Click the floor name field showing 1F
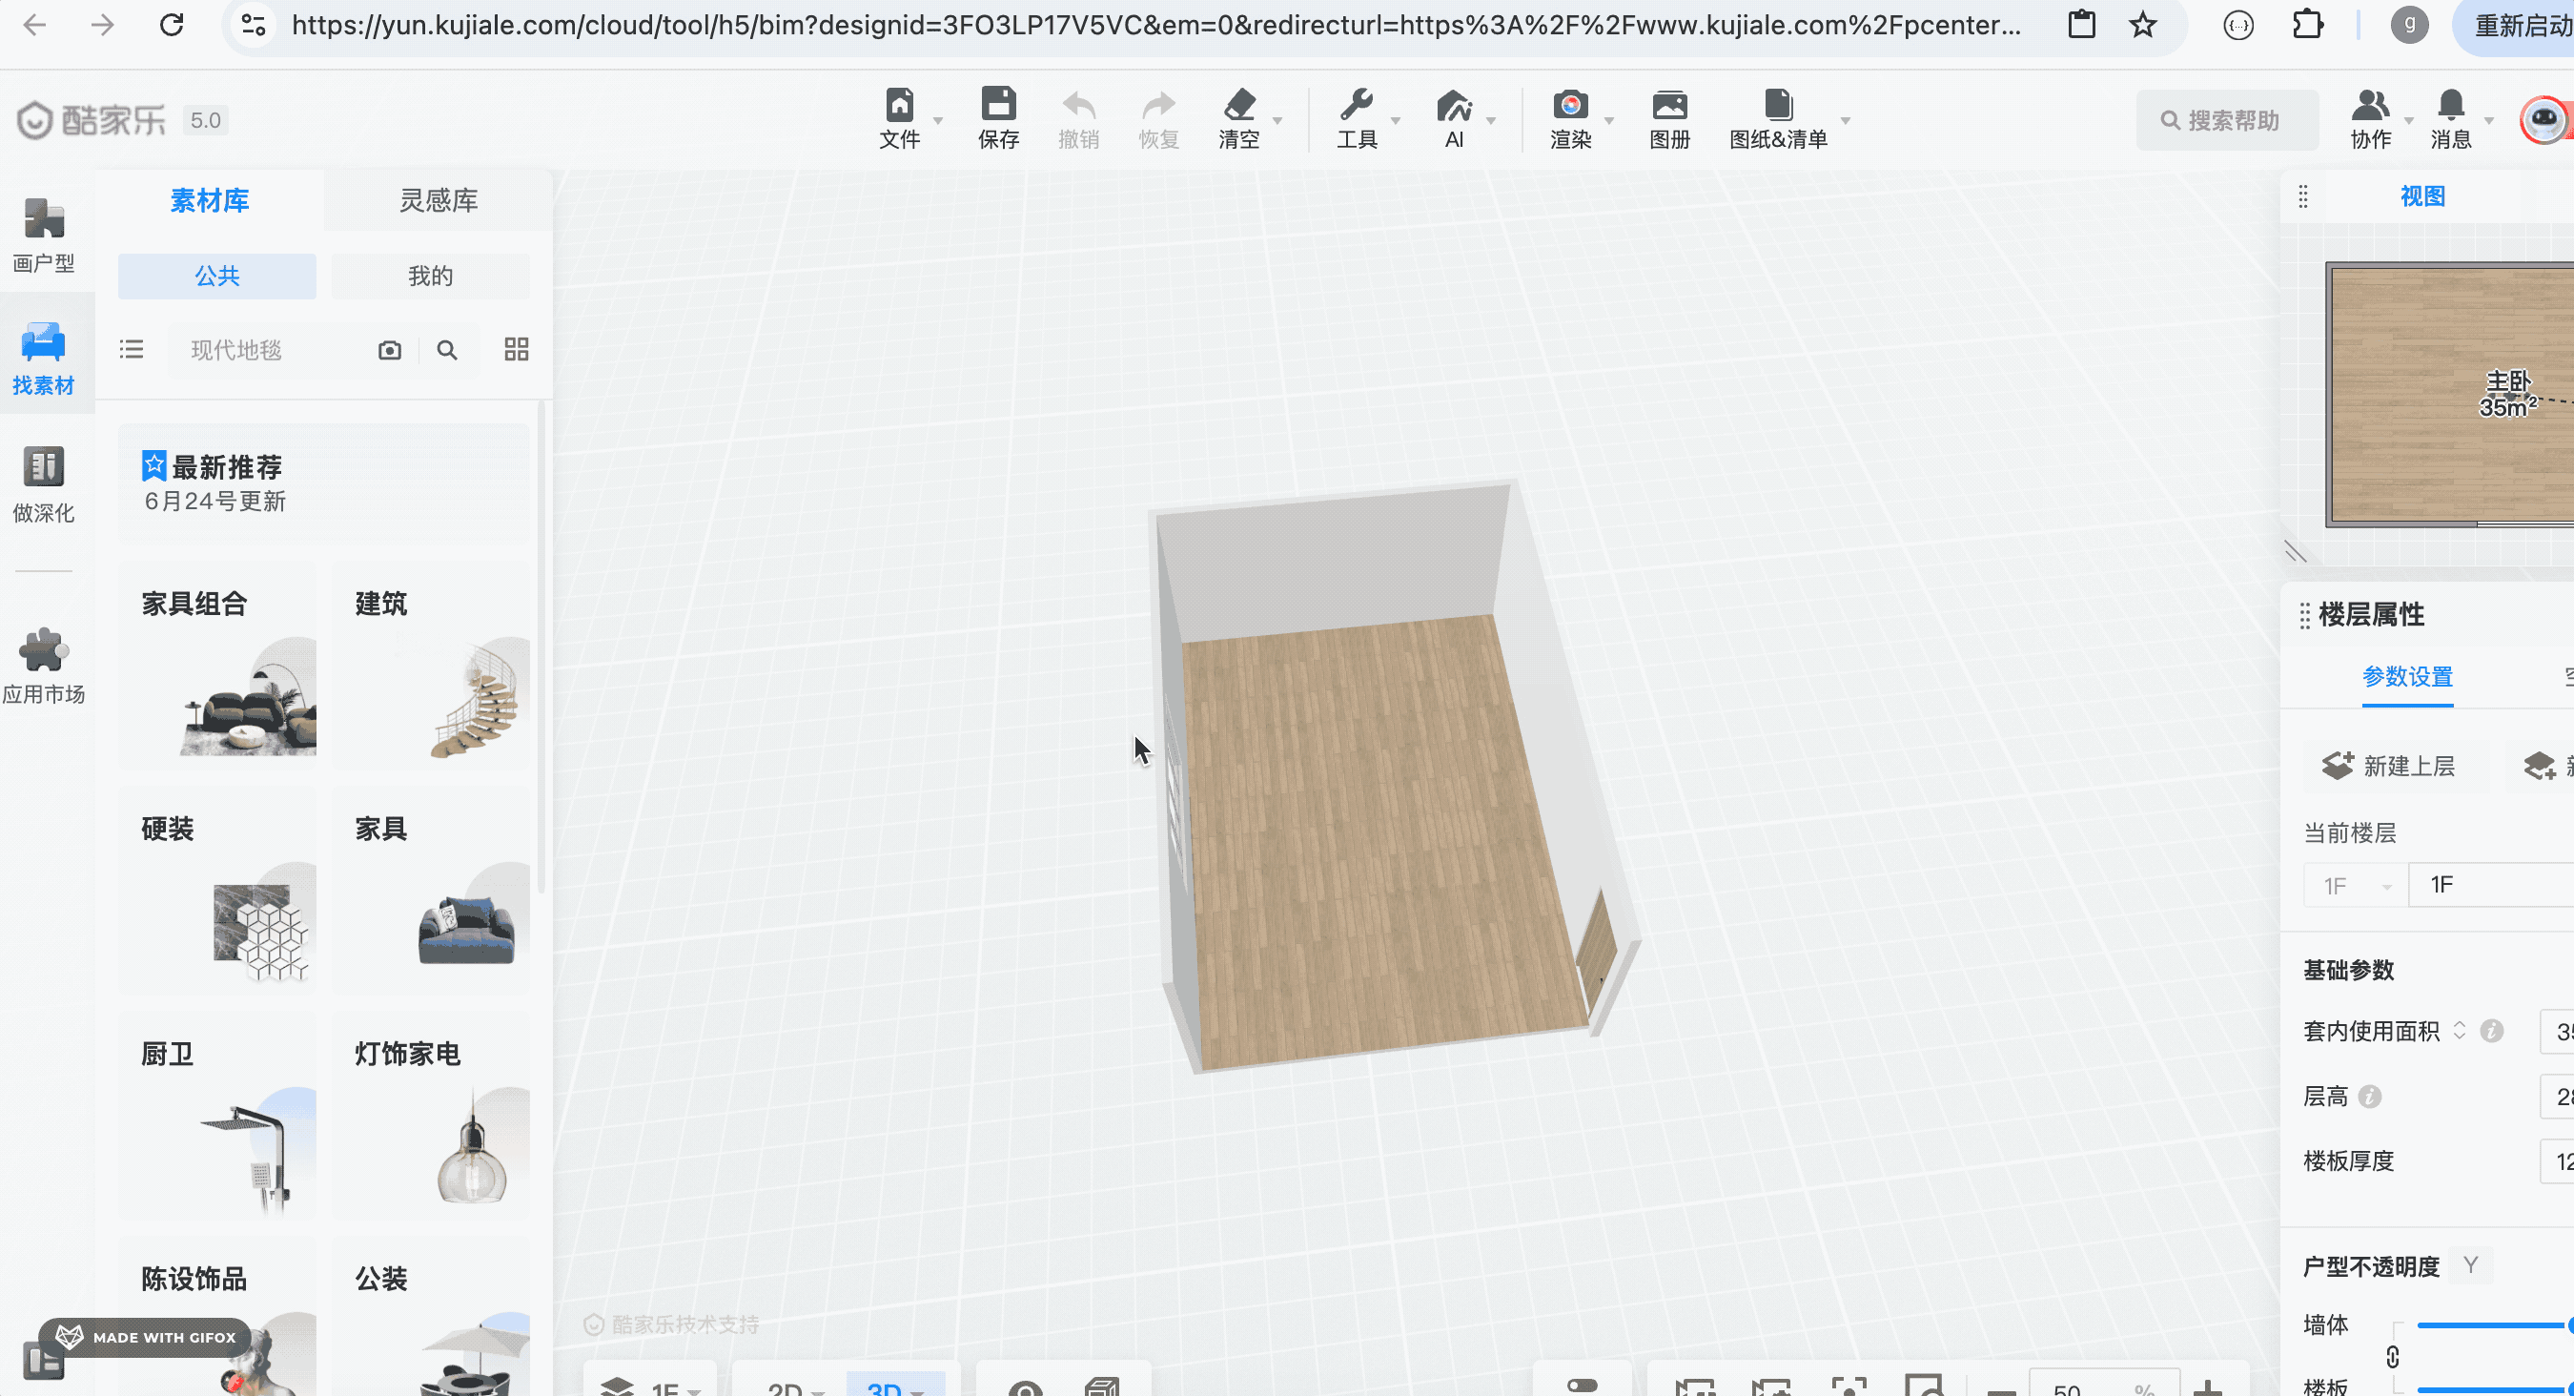This screenshot has width=2574, height=1396. tap(2491, 884)
